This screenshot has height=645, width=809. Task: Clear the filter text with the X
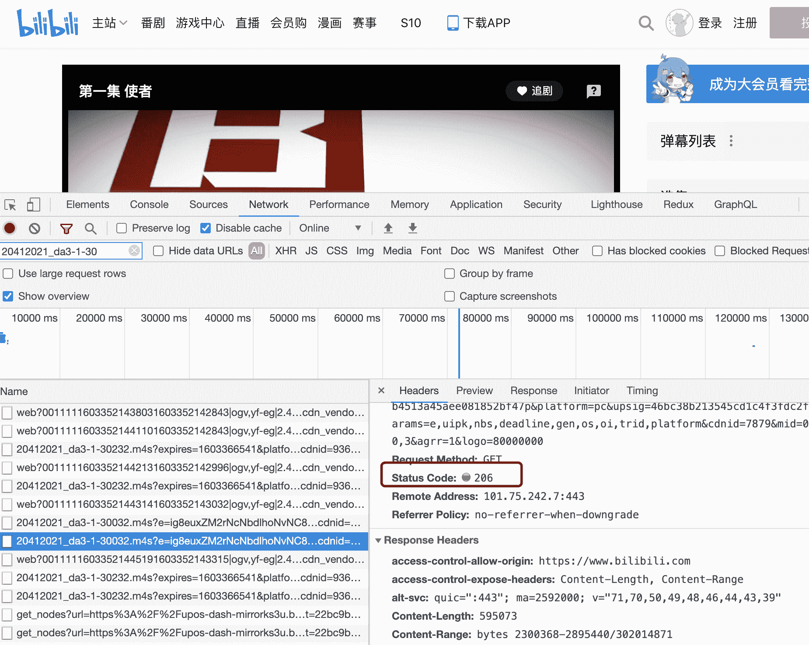(134, 250)
